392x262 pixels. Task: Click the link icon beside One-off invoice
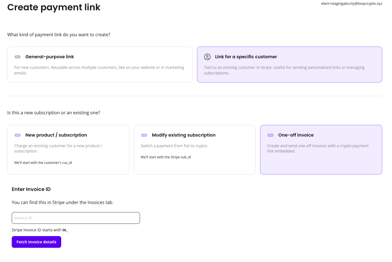pos(270,135)
